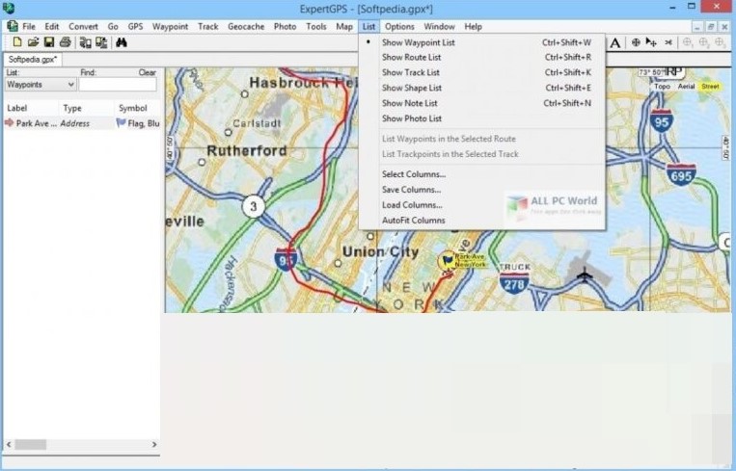This screenshot has height=471, width=736.
Task: Click the ExpertGPS app icon in the title bar
Action: click(x=8, y=8)
